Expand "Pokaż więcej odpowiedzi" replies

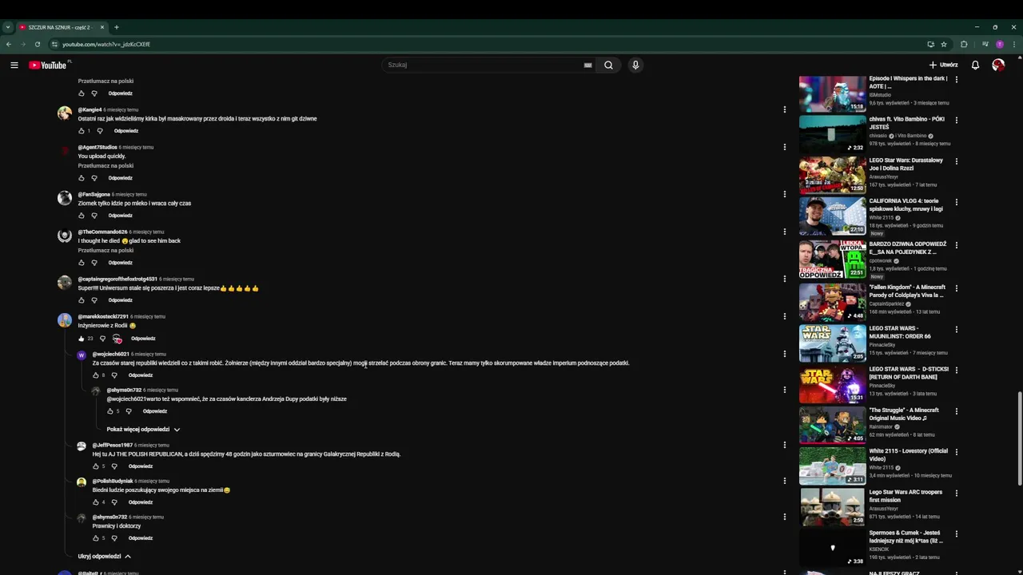coord(143,430)
